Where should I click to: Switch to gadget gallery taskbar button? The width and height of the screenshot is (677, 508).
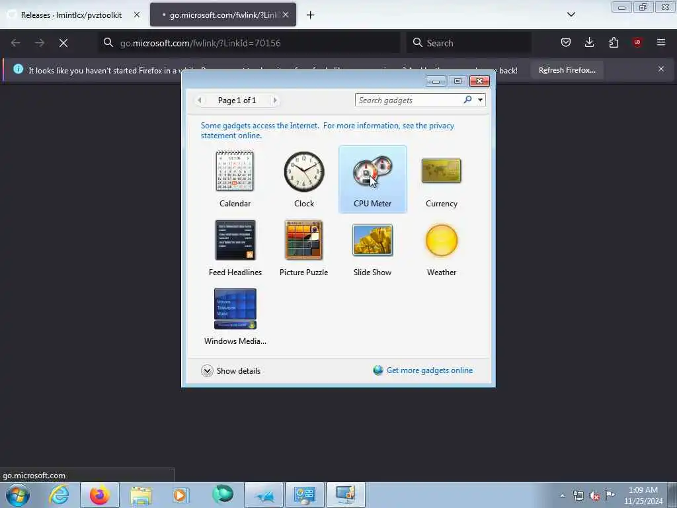point(346,495)
